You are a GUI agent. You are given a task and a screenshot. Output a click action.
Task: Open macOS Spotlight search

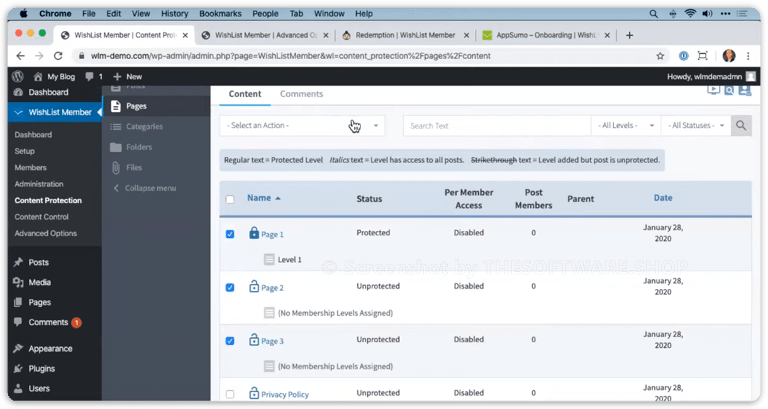pos(654,14)
